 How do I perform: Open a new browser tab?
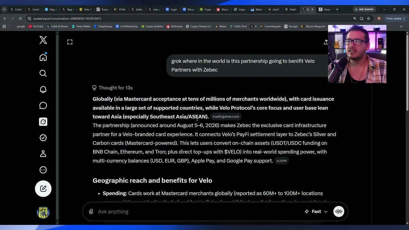pos(337,10)
